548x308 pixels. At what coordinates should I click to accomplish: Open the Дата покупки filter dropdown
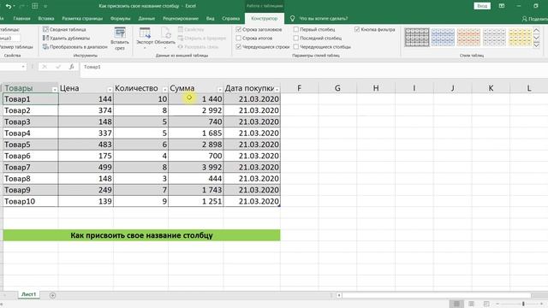tap(277, 90)
